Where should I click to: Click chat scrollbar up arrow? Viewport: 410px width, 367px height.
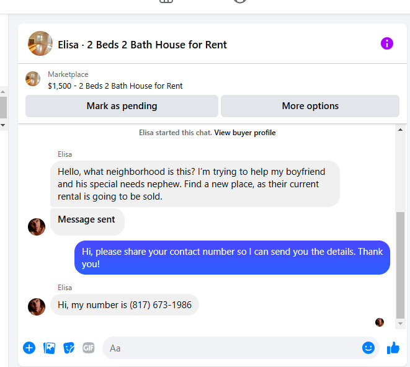[x=400, y=130]
